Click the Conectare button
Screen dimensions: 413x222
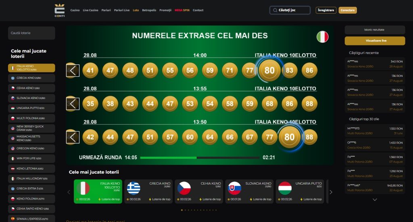pyautogui.click(x=348, y=10)
